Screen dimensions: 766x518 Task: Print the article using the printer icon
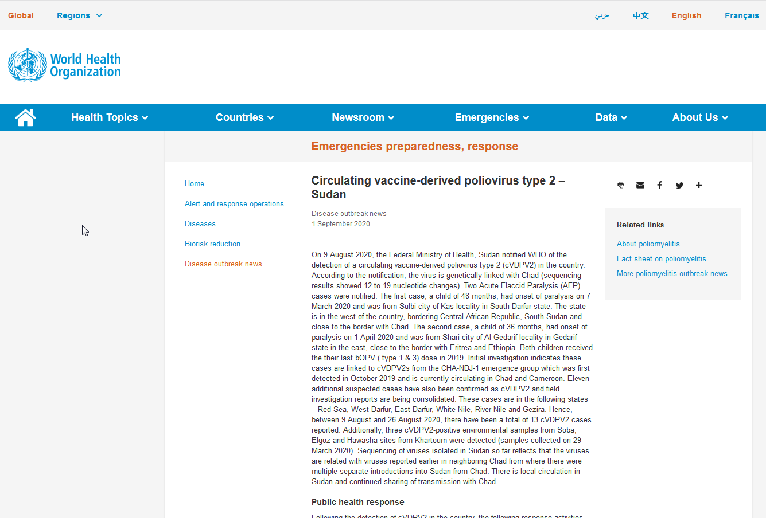621,185
